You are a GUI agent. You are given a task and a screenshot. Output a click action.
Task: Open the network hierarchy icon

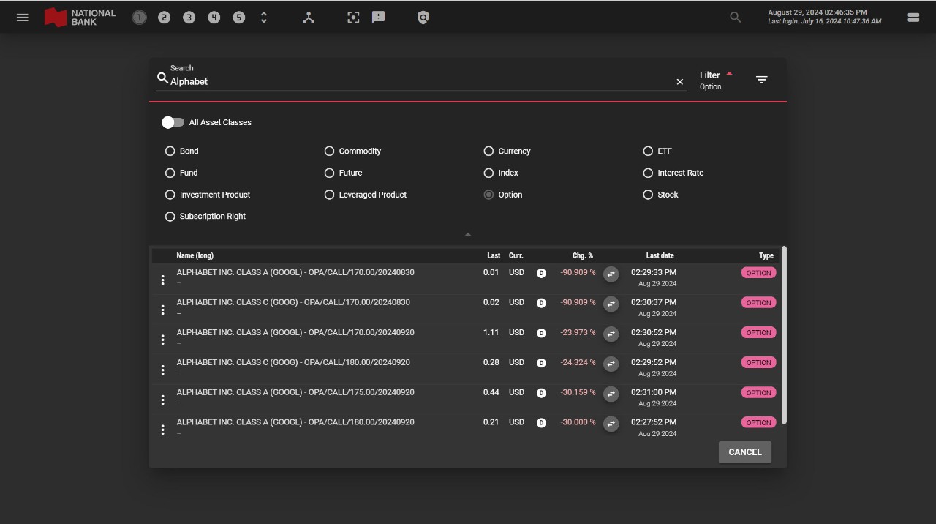point(309,18)
